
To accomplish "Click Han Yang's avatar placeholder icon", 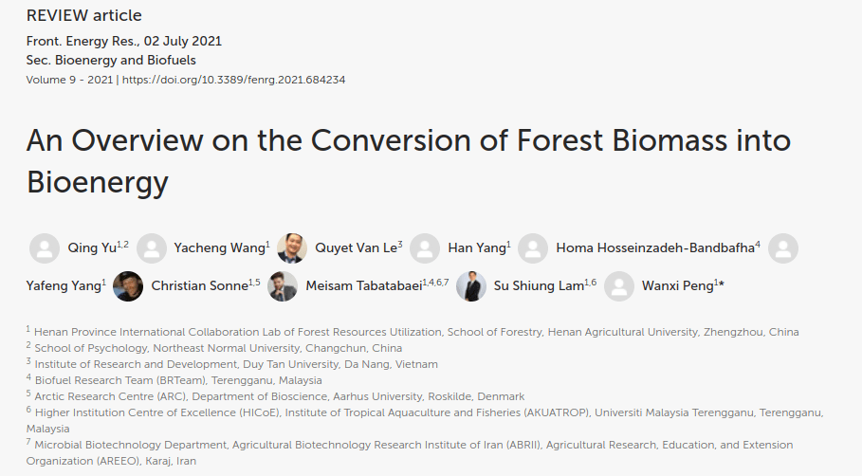I will [x=425, y=248].
